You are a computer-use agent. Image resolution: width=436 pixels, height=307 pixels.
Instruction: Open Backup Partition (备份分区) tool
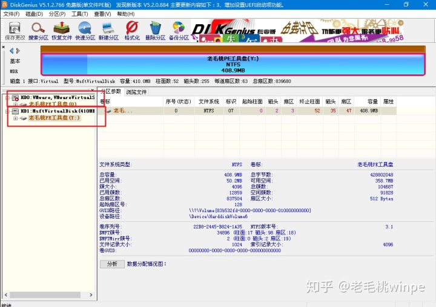(x=179, y=31)
